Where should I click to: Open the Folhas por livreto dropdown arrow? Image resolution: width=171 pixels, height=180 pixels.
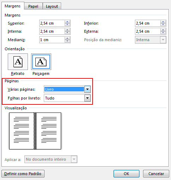pos(88,98)
